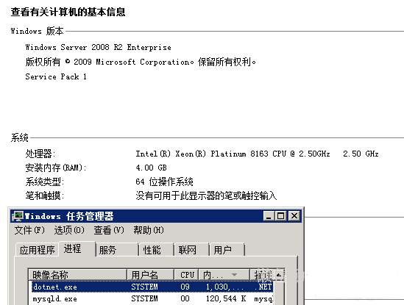Click the Task Manager title bar icon

coord(18,216)
